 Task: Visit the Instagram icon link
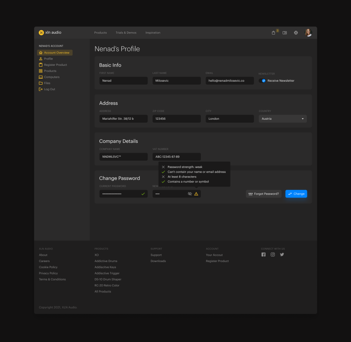pos(273,255)
